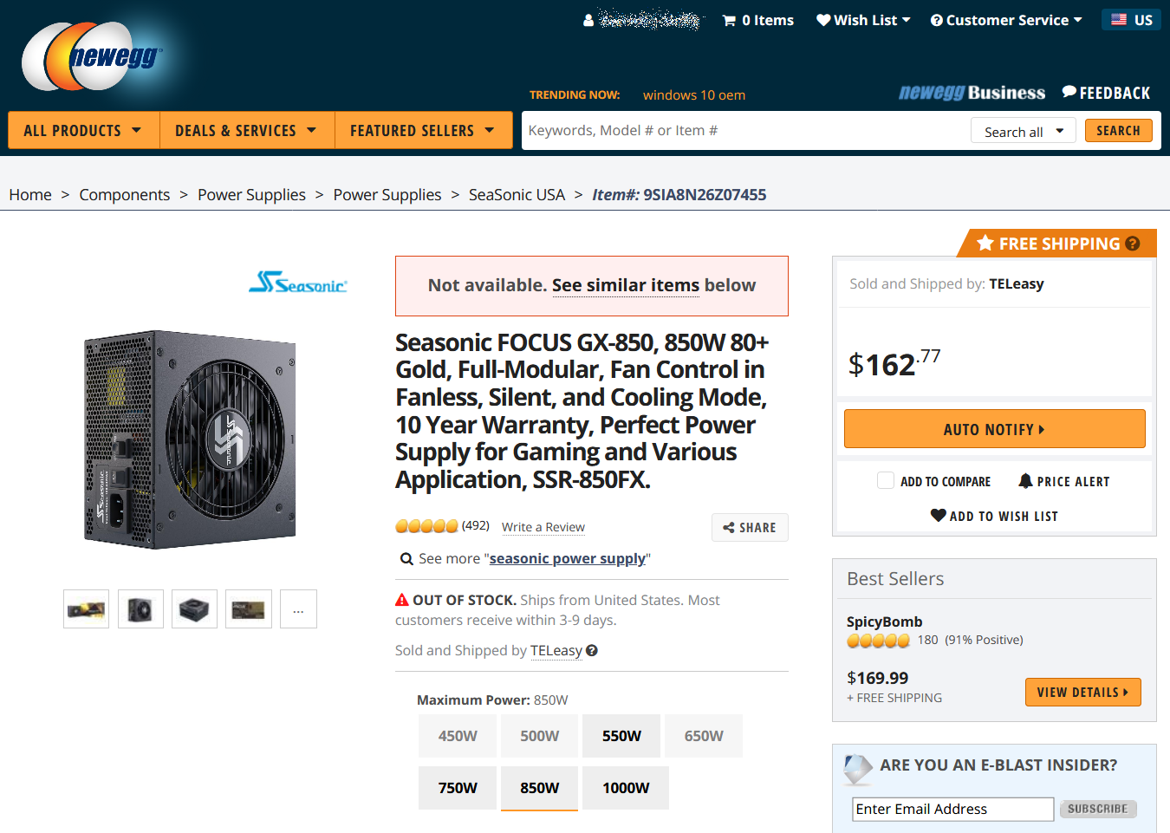Viewport: 1170px width, 833px height.
Task: Open the Search all category dropdown
Action: [x=1023, y=132]
